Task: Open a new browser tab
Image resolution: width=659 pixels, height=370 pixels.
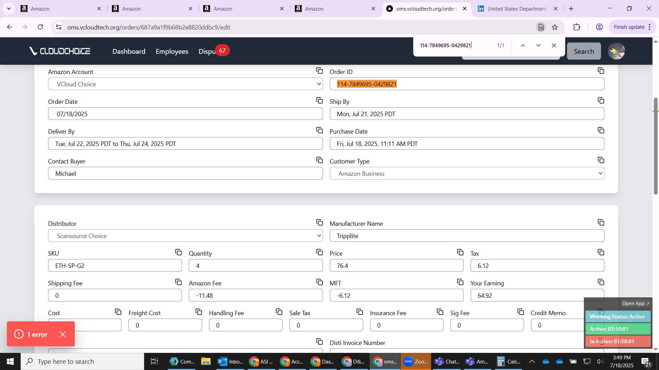Action: [571, 9]
